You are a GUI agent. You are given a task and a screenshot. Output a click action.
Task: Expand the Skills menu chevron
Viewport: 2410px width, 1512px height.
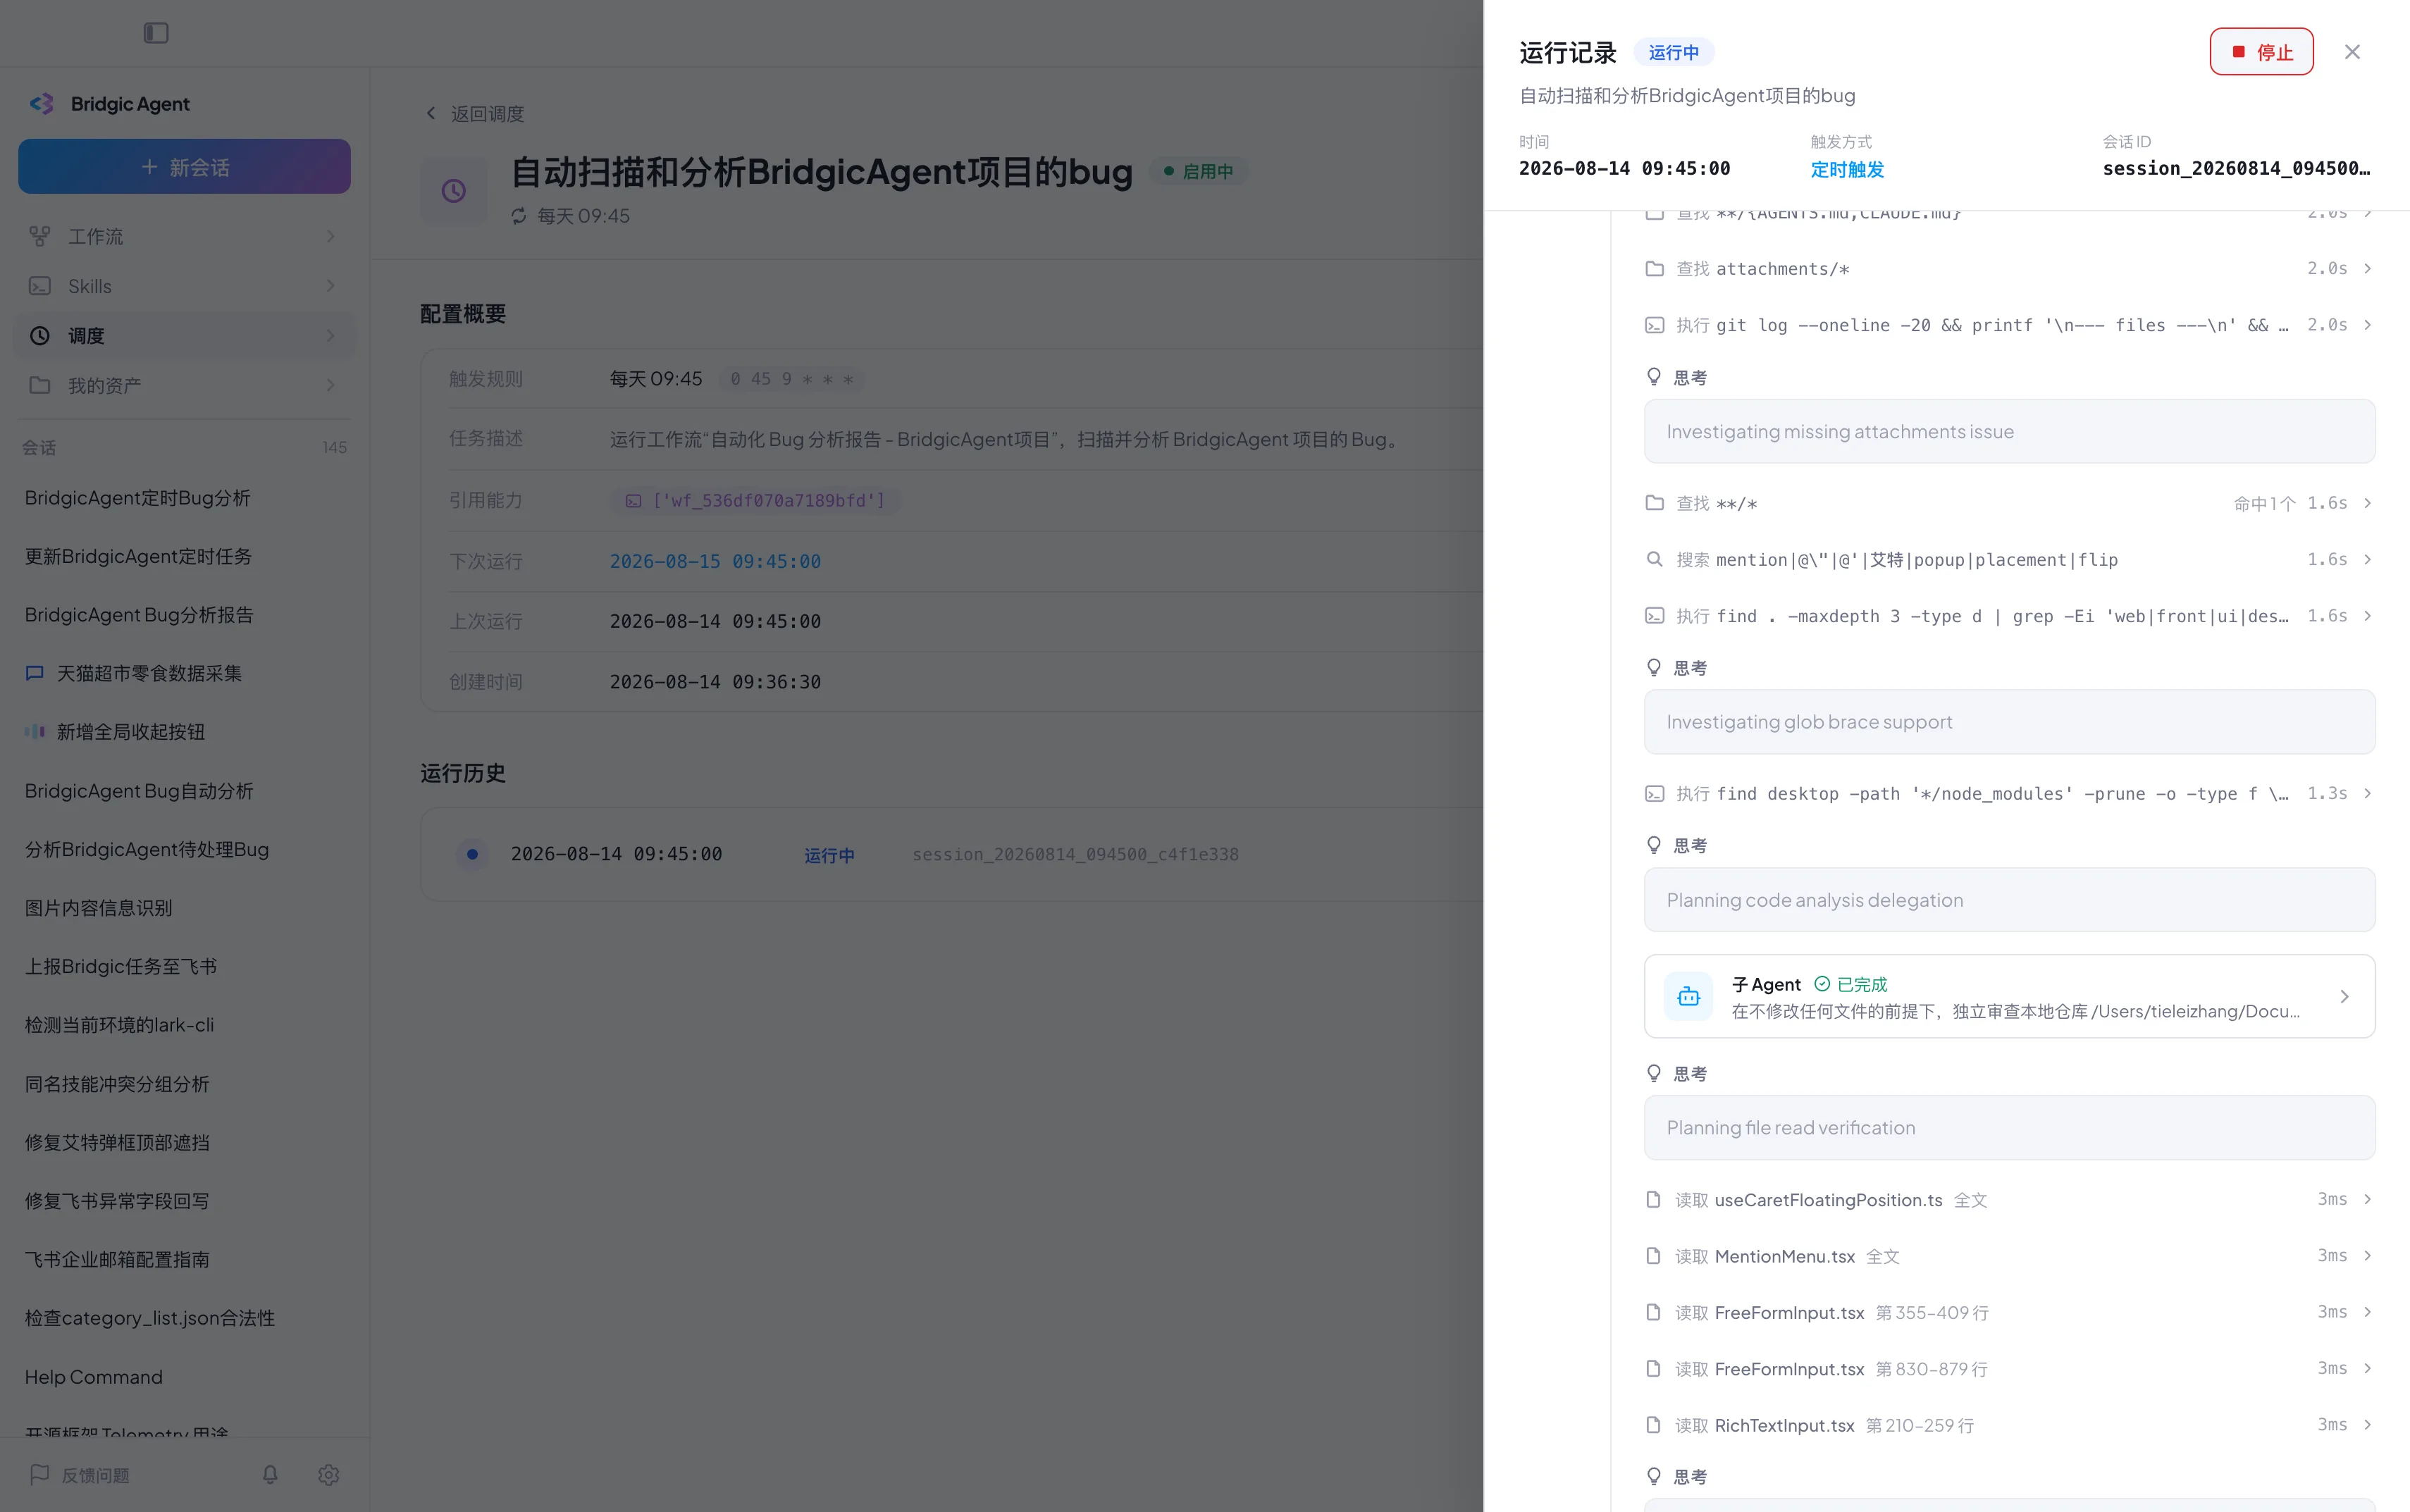[330, 286]
